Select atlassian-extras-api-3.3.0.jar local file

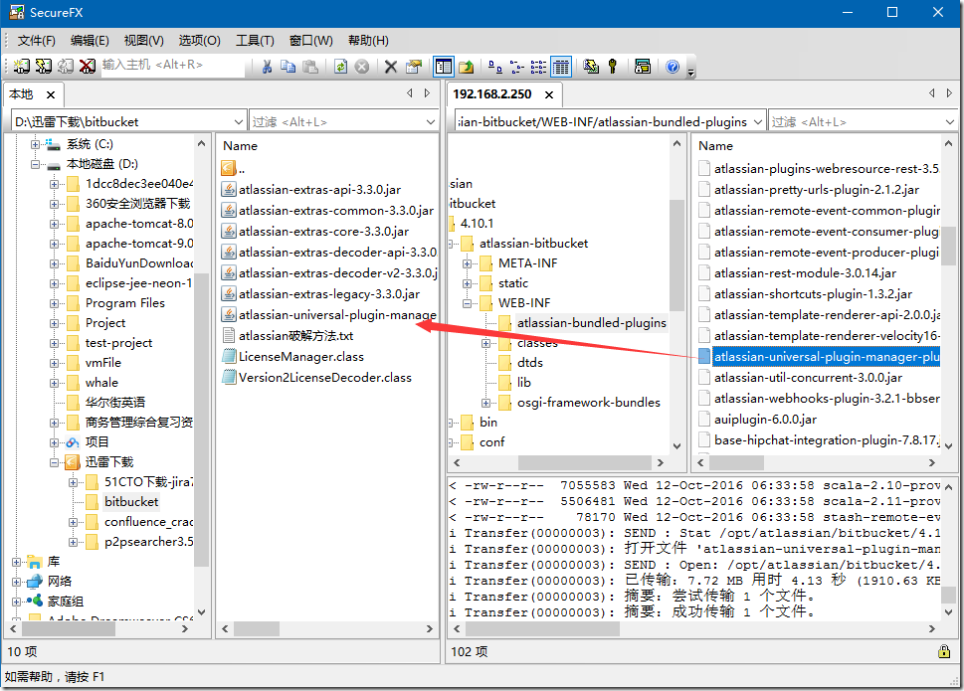(x=319, y=190)
